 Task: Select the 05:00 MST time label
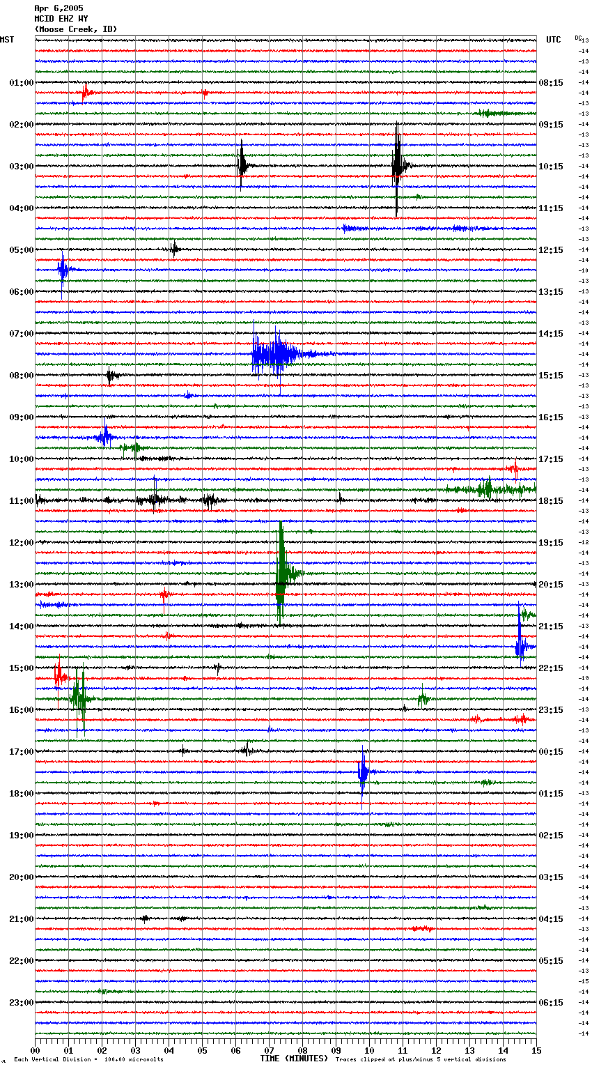[x=21, y=250]
